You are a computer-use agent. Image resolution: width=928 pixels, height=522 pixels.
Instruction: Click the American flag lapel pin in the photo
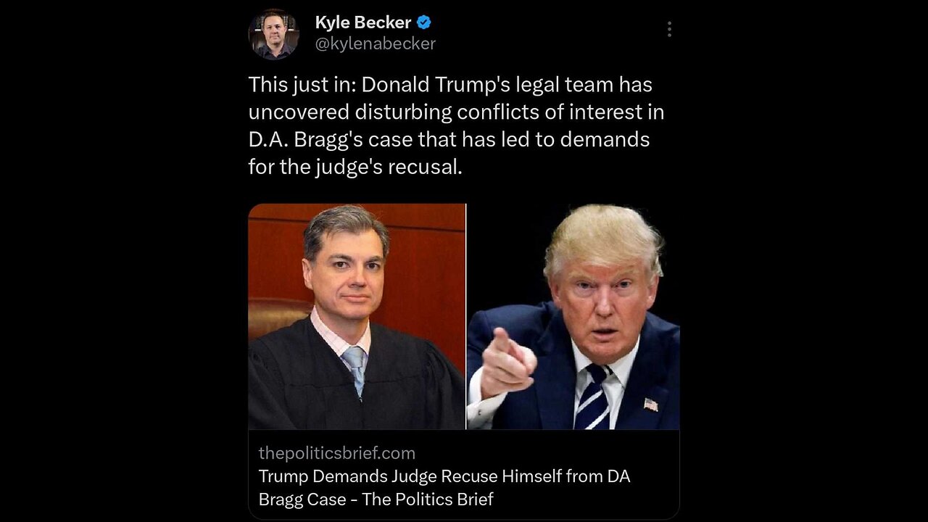651,404
